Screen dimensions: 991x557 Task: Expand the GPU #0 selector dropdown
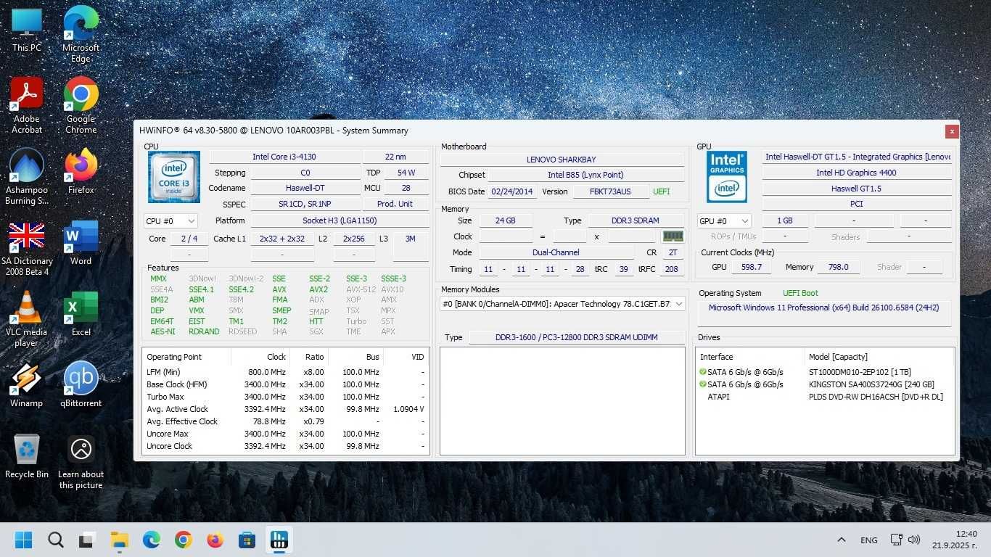pos(724,220)
